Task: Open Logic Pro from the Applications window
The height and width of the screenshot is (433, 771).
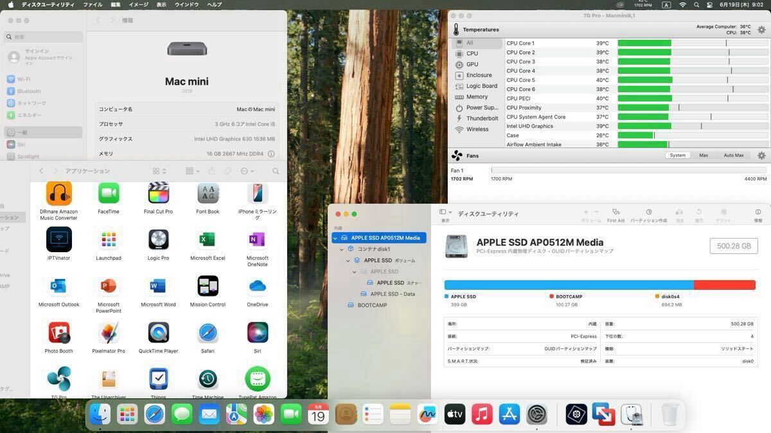Action: tap(158, 239)
